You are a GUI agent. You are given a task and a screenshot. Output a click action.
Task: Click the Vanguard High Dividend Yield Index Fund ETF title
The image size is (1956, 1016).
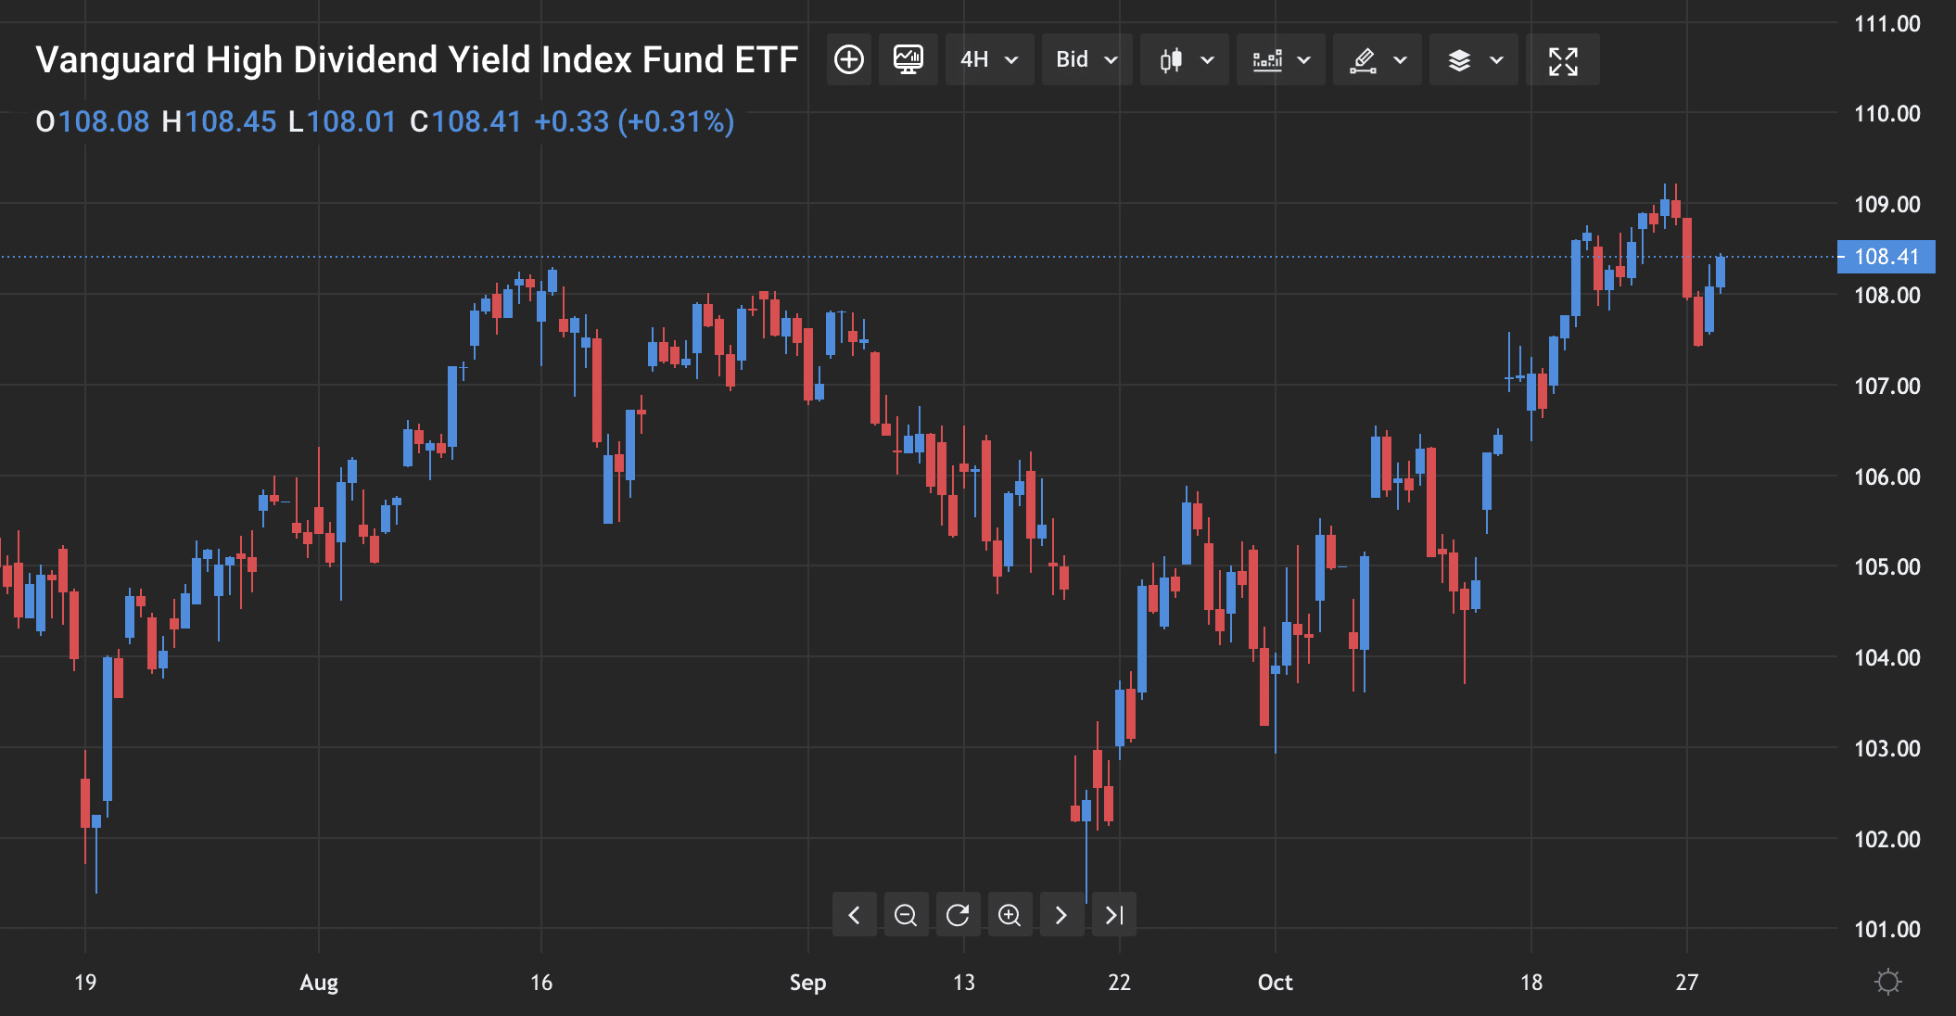416,60
